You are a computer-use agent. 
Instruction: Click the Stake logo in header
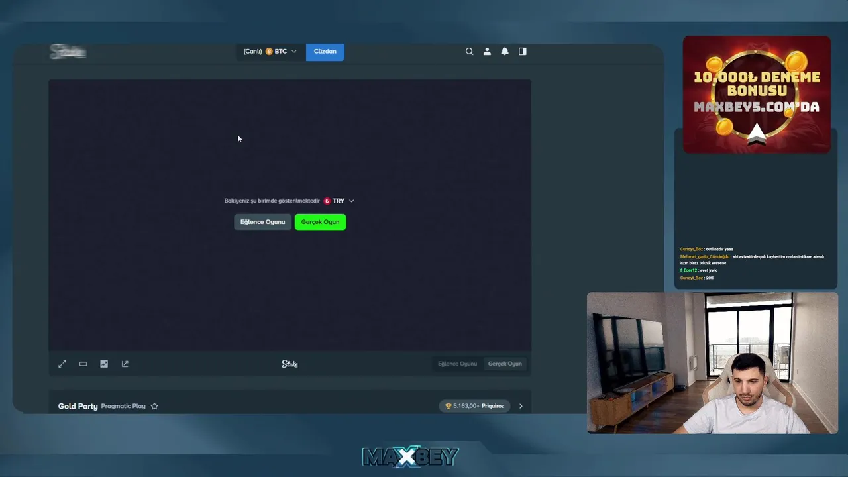click(68, 51)
